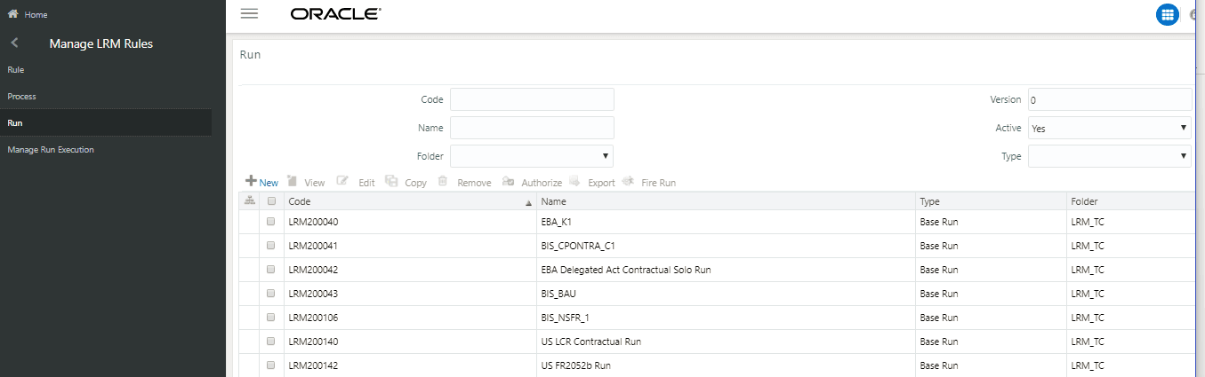Viewport: 1205px width, 377px height.
Task: Focus the Code input field
Action: 532,99
